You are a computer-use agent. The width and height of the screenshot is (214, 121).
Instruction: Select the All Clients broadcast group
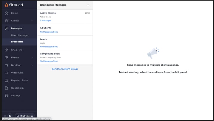coord(65,30)
